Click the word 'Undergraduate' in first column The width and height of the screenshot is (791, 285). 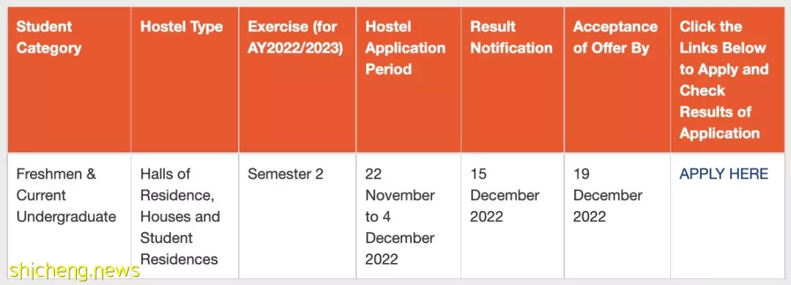click(66, 217)
